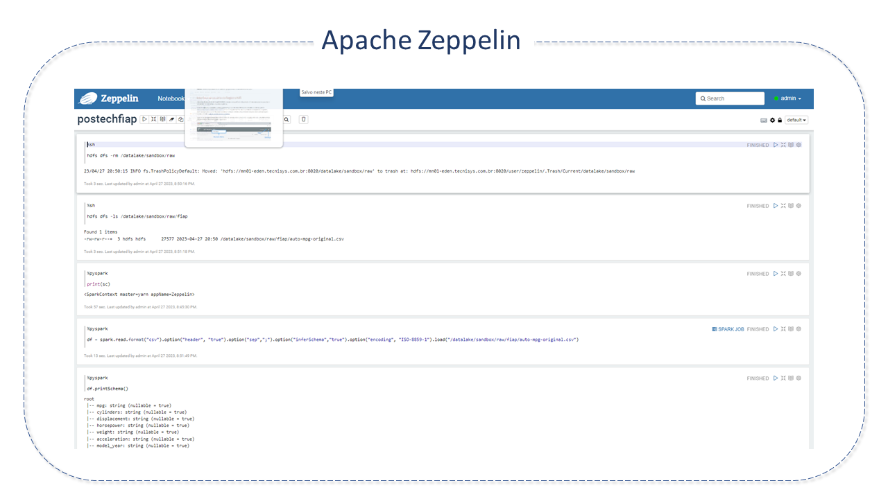Run all paragraphs in postechfiap note
The image size is (888, 499).
point(144,119)
